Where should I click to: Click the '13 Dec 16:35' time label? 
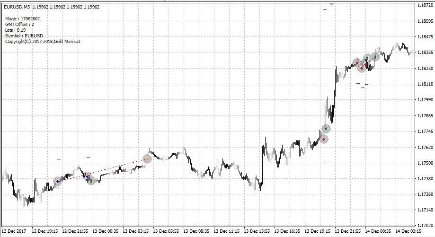(x=287, y=231)
